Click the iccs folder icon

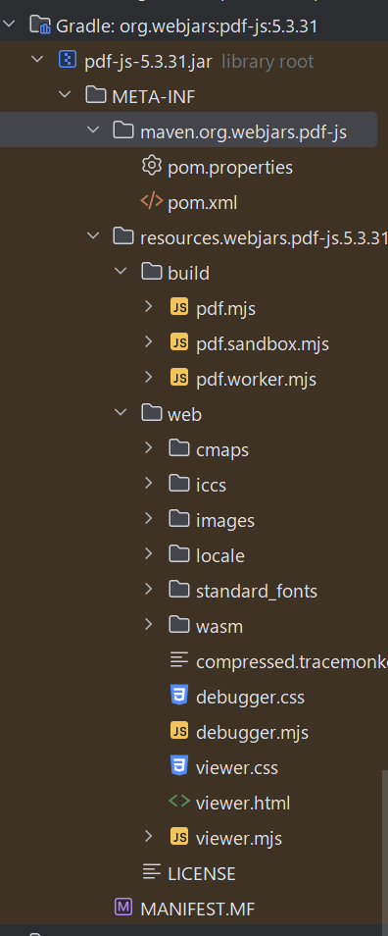(x=179, y=483)
